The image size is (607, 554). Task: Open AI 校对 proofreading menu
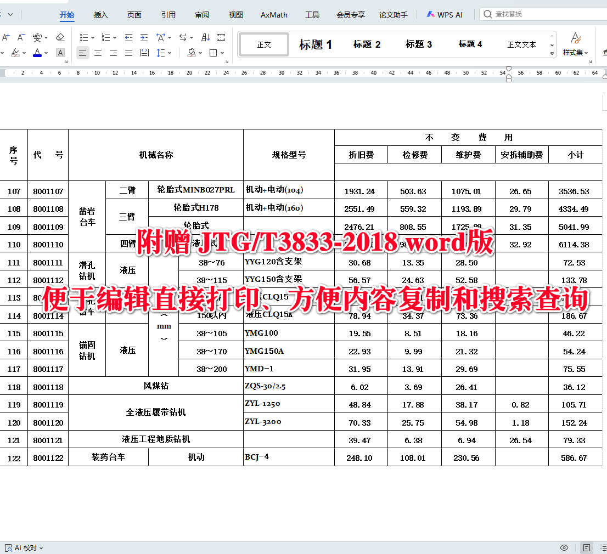pos(24,548)
